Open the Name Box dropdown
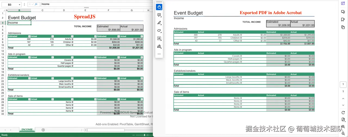Viewport: 348px width, 137px height. point(20,5)
